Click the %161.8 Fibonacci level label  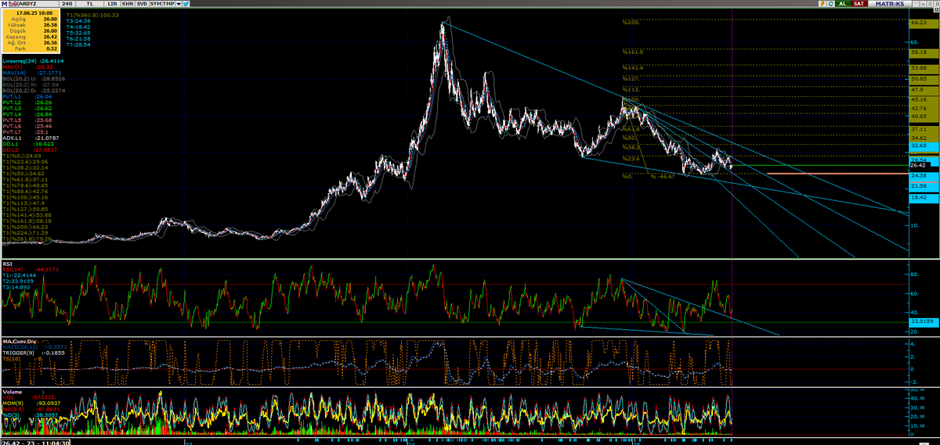click(633, 52)
